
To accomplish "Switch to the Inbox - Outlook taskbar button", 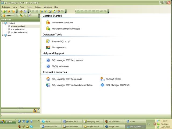I will point(51,127).
